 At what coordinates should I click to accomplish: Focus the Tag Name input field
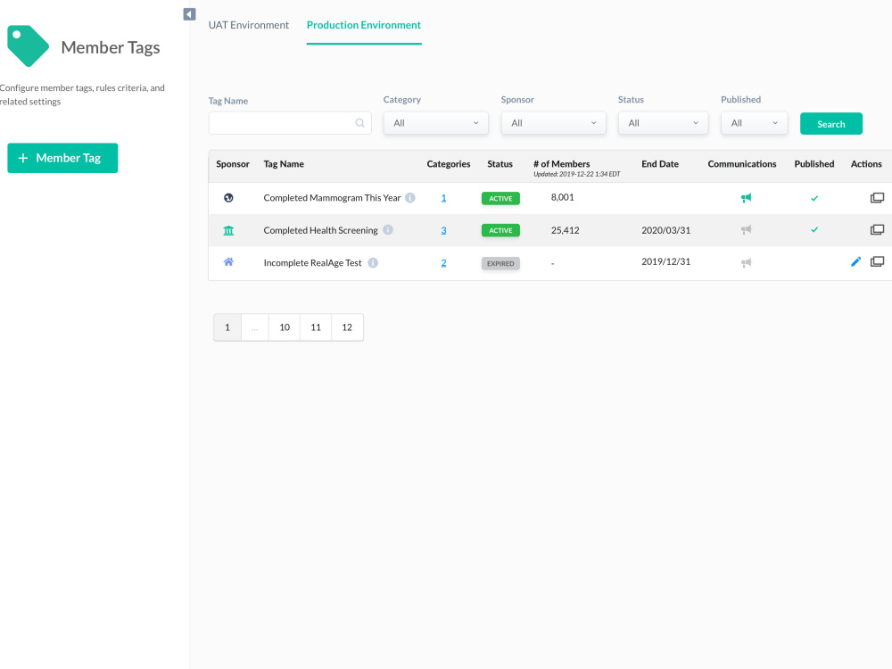pos(290,123)
